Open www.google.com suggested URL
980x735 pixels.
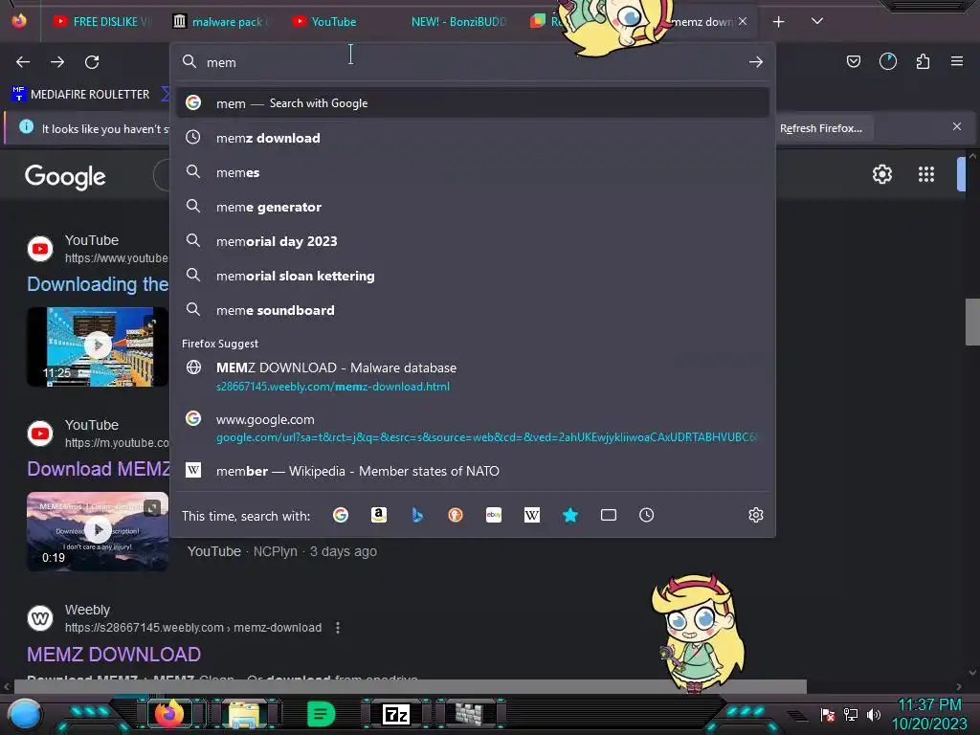[x=473, y=428]
